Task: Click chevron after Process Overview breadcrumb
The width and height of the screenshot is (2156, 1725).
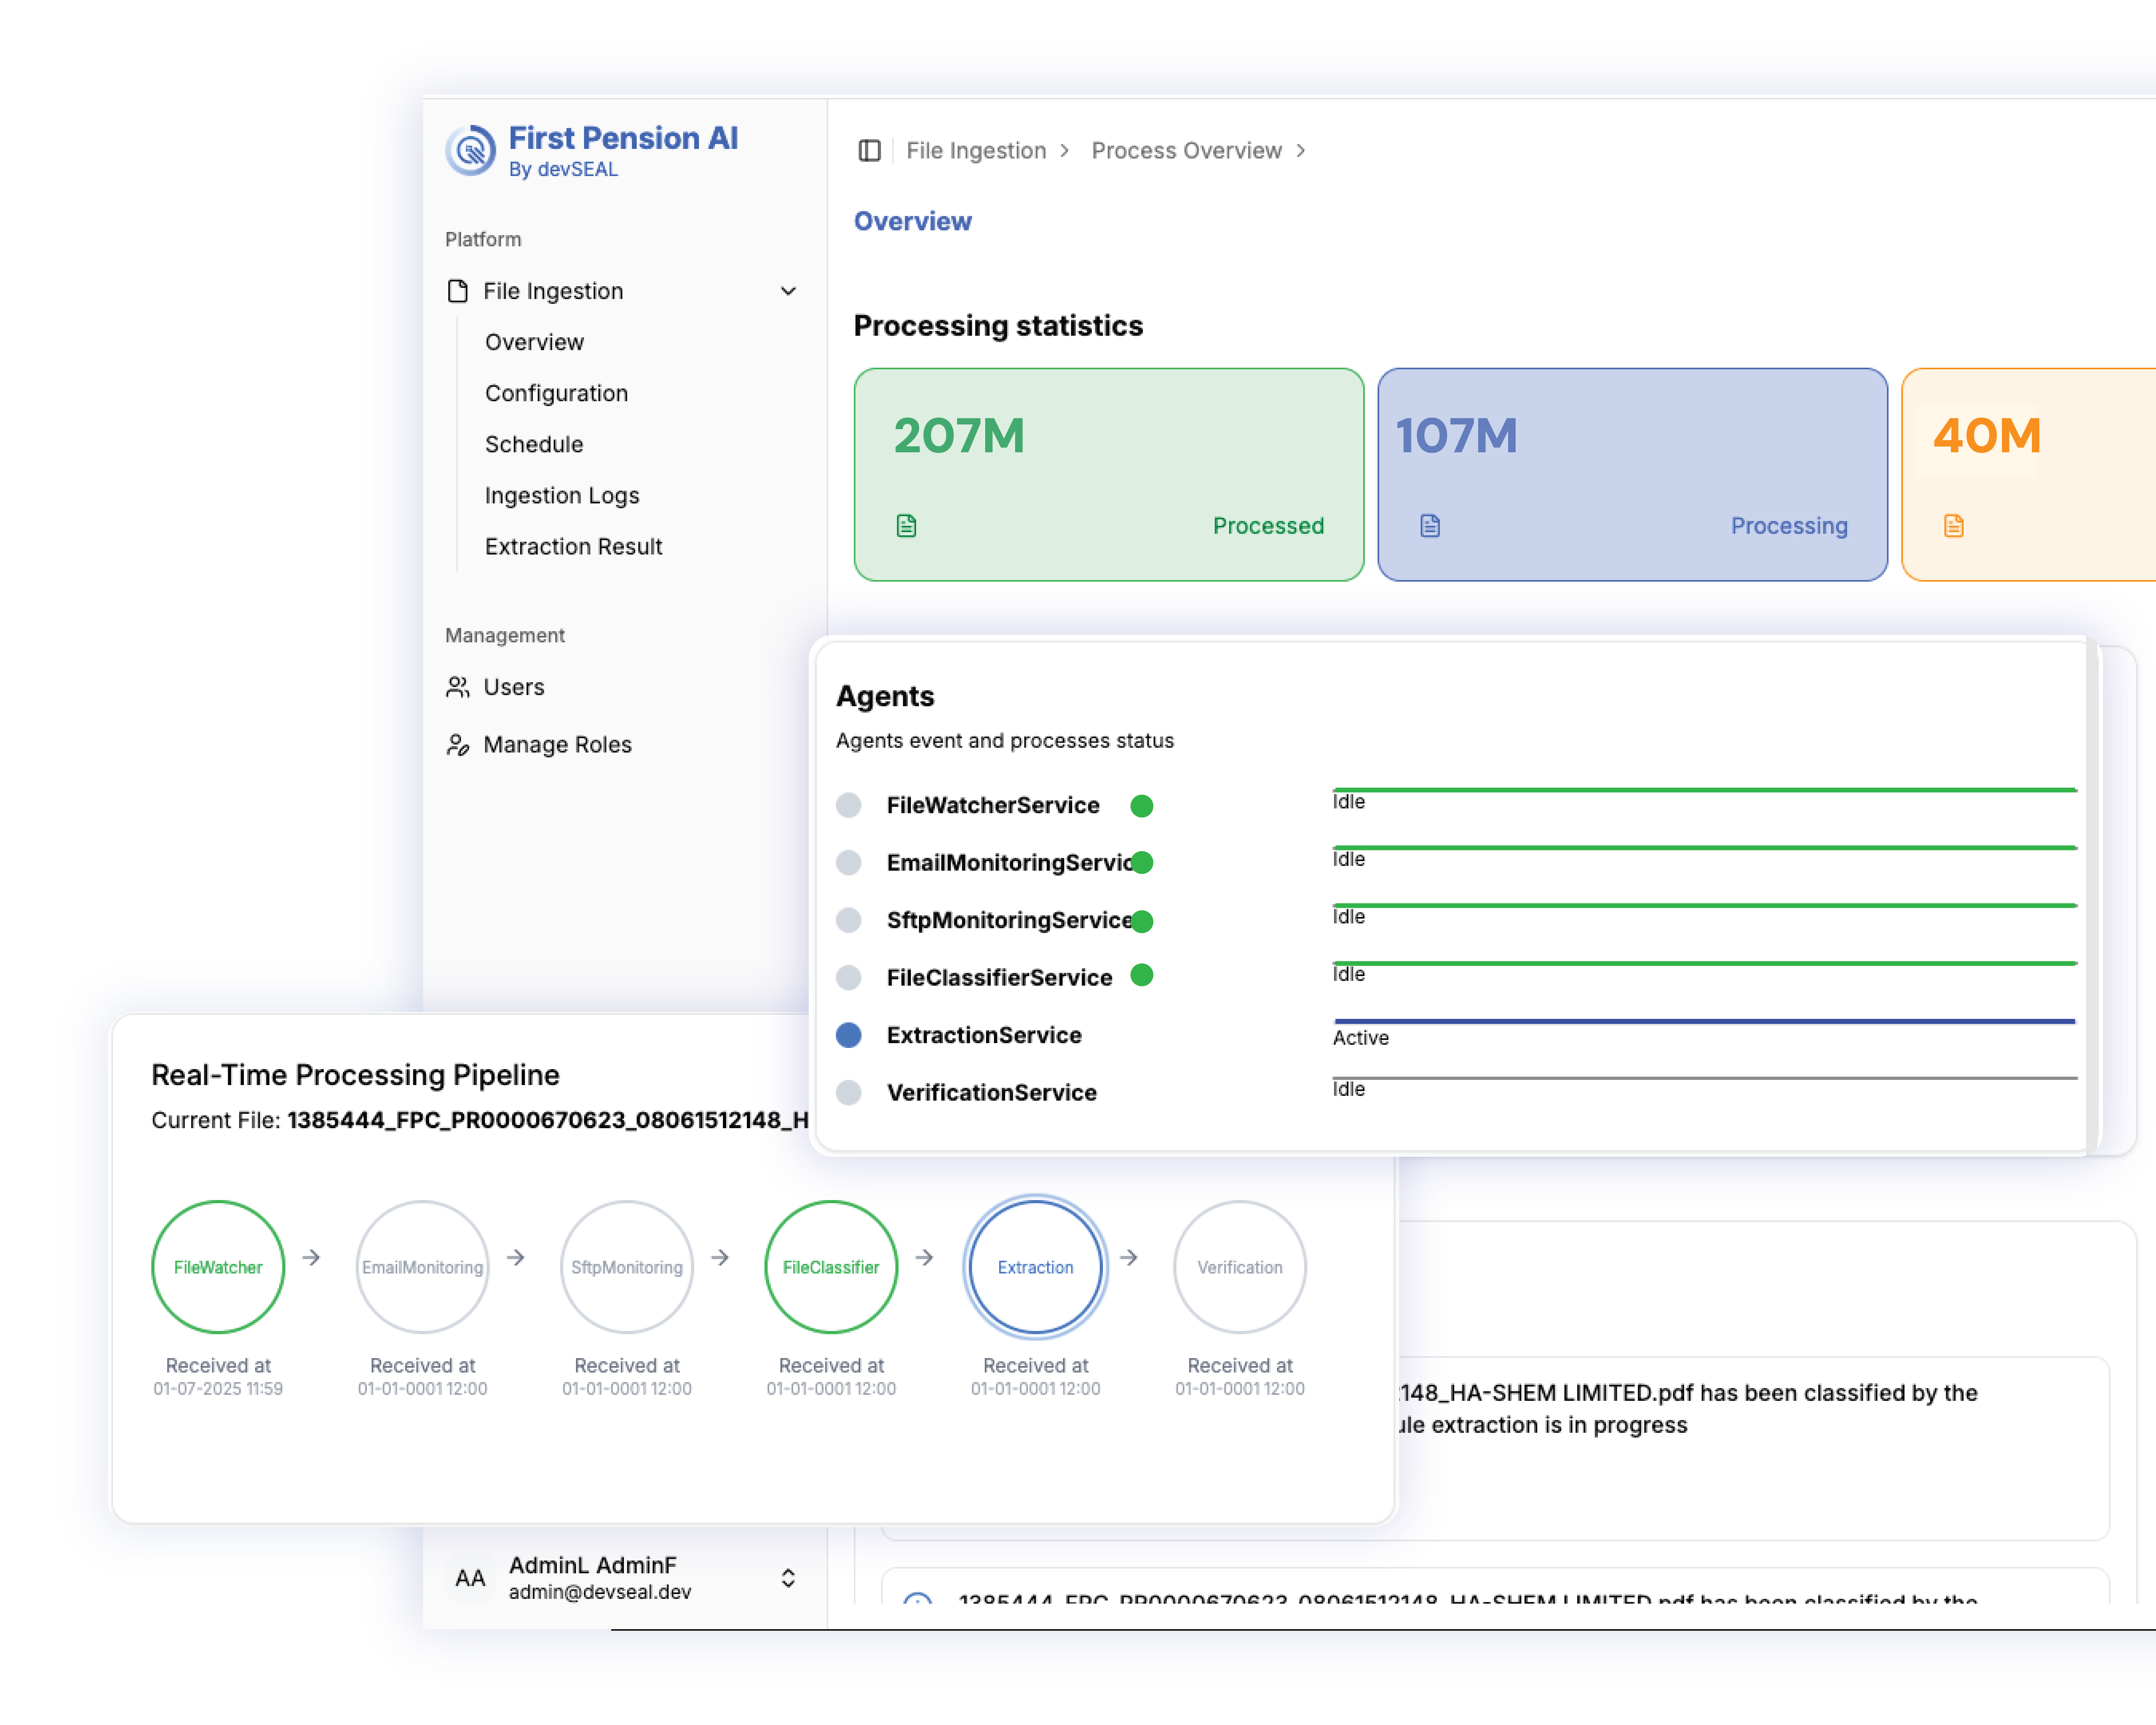Action: pos(1301,151)
